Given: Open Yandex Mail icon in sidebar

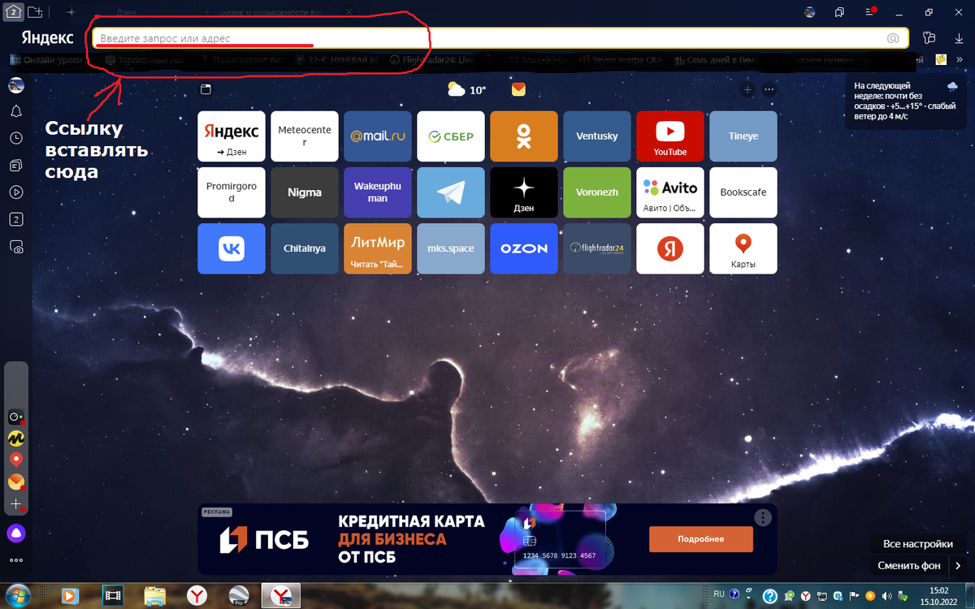Looking at the screenshot, I should [15, 482].
